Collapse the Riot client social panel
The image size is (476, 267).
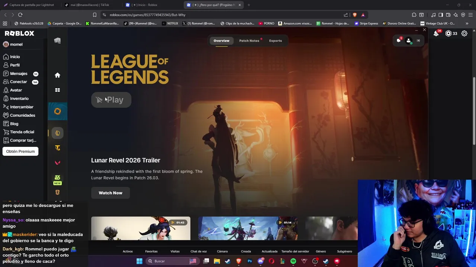418,41
